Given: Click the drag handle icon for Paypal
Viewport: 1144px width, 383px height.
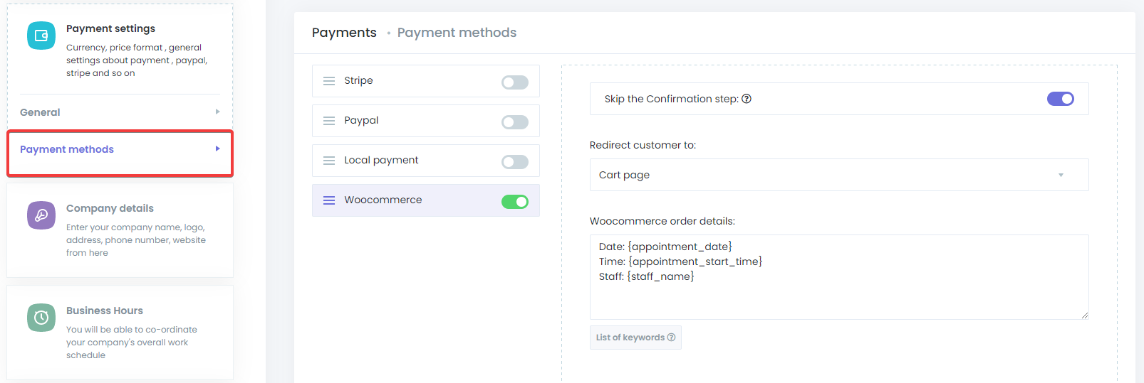Looking at the screenshot, I should (x=329, y=121).
